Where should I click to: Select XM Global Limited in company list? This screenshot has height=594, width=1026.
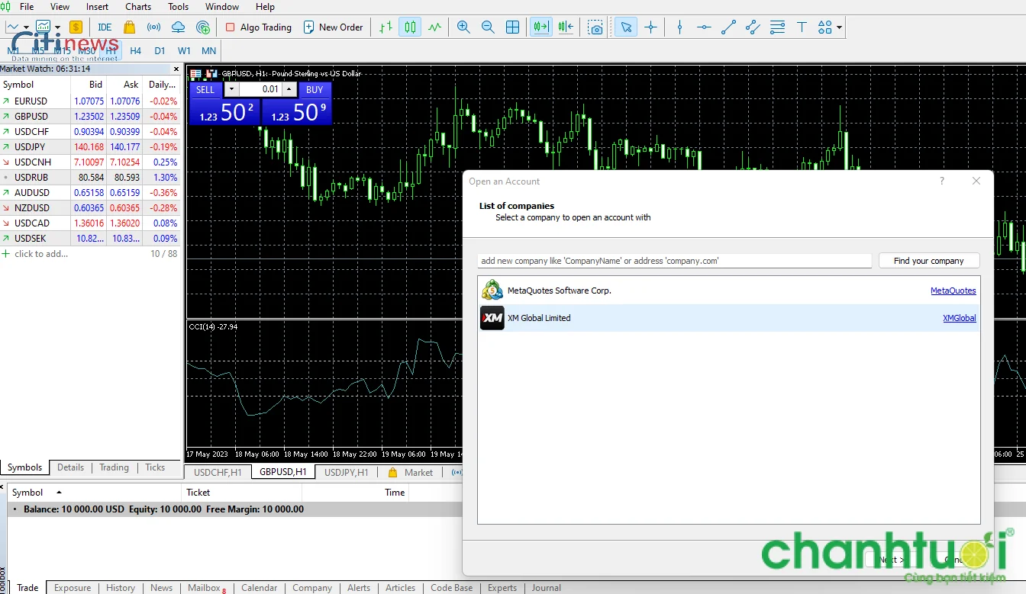729,318
